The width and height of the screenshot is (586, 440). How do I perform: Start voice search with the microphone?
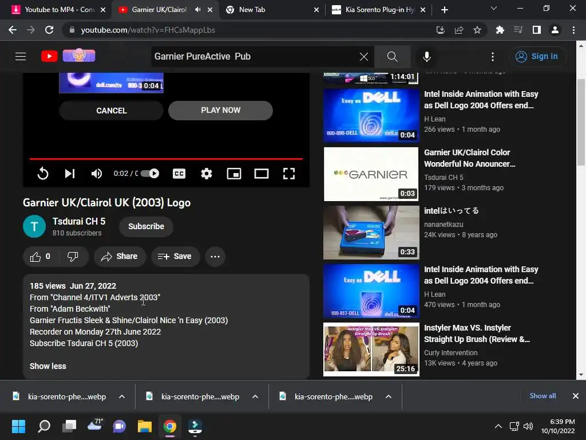(x=427, y=57)
